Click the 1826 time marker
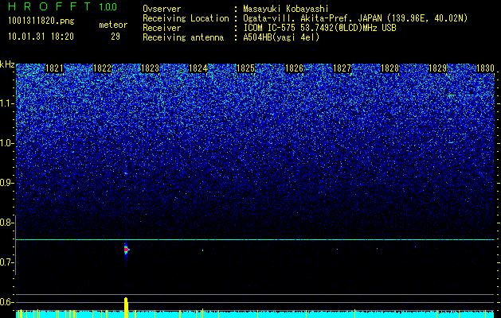501x318 pixels. [294, 68]
